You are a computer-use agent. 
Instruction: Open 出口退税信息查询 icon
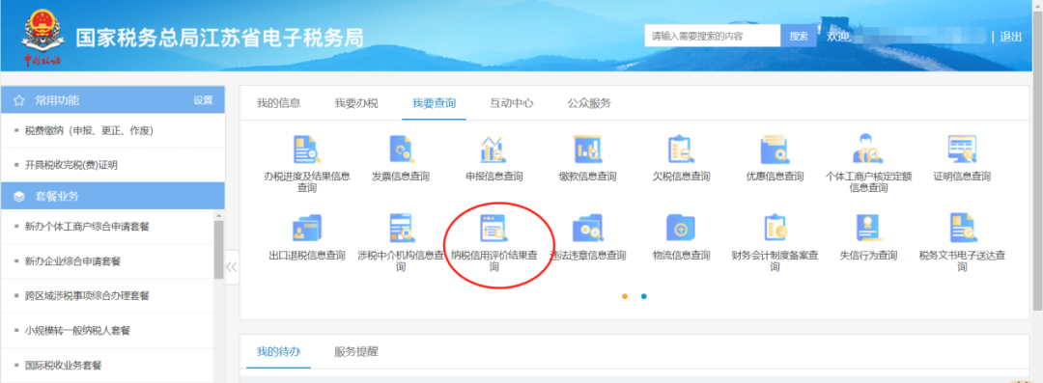click(307, 228)
